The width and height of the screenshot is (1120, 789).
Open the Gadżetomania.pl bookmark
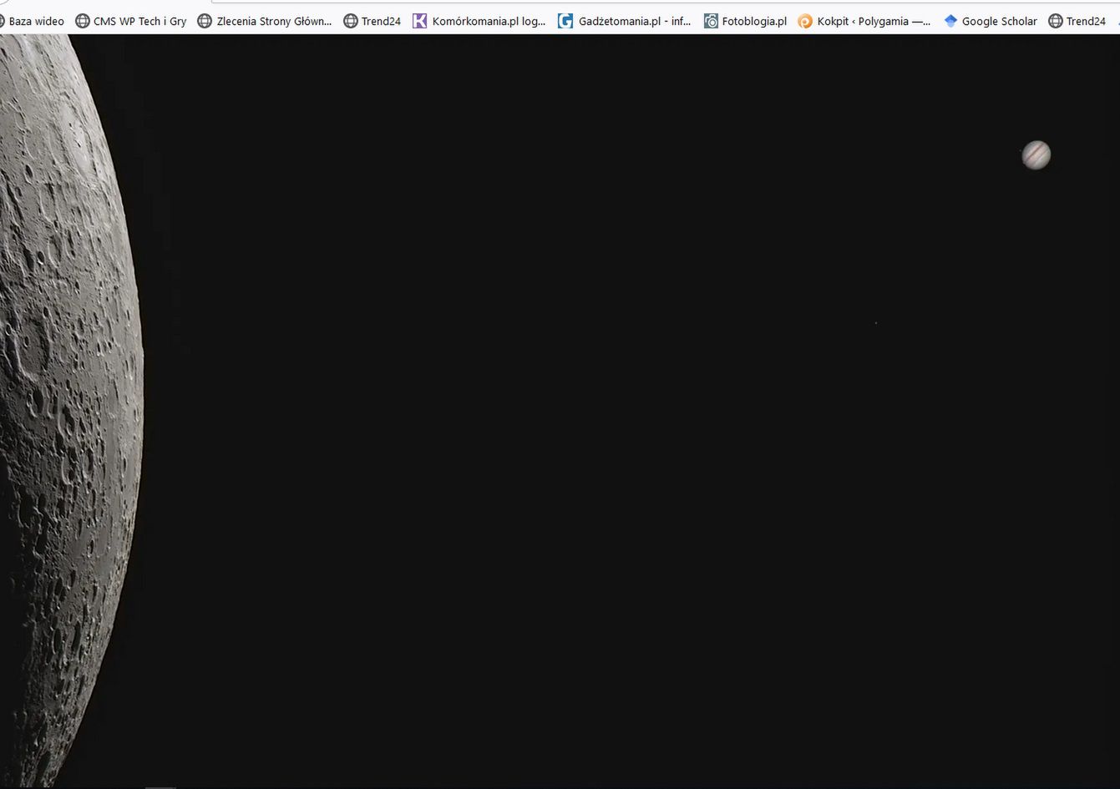(x=625, y=21)
